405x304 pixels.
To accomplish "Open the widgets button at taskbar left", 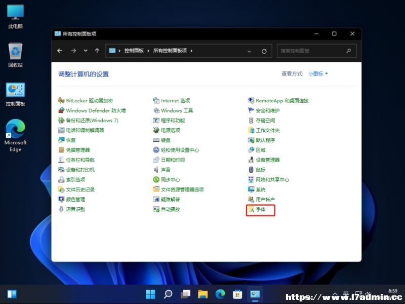I will click(12, 294).
